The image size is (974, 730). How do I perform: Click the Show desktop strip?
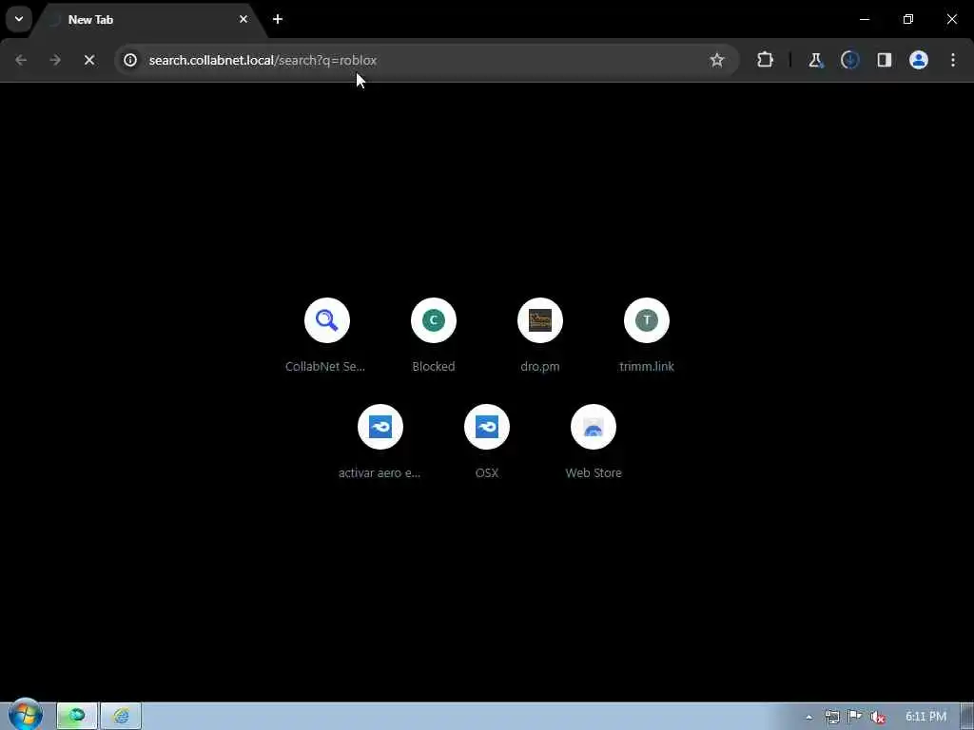(967, 717)
